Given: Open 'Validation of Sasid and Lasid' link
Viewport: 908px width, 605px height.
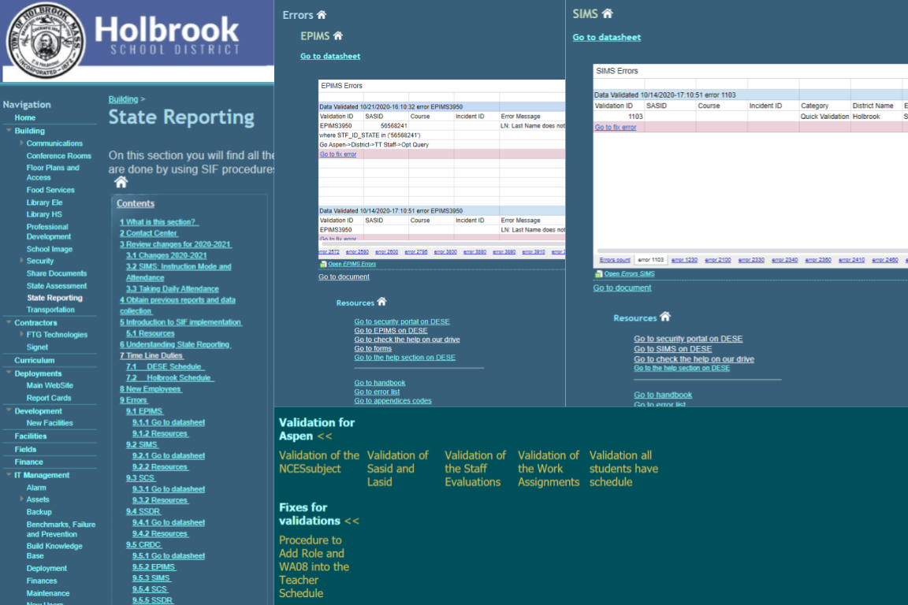Looking at the screenshot, I should click(398, 469).
